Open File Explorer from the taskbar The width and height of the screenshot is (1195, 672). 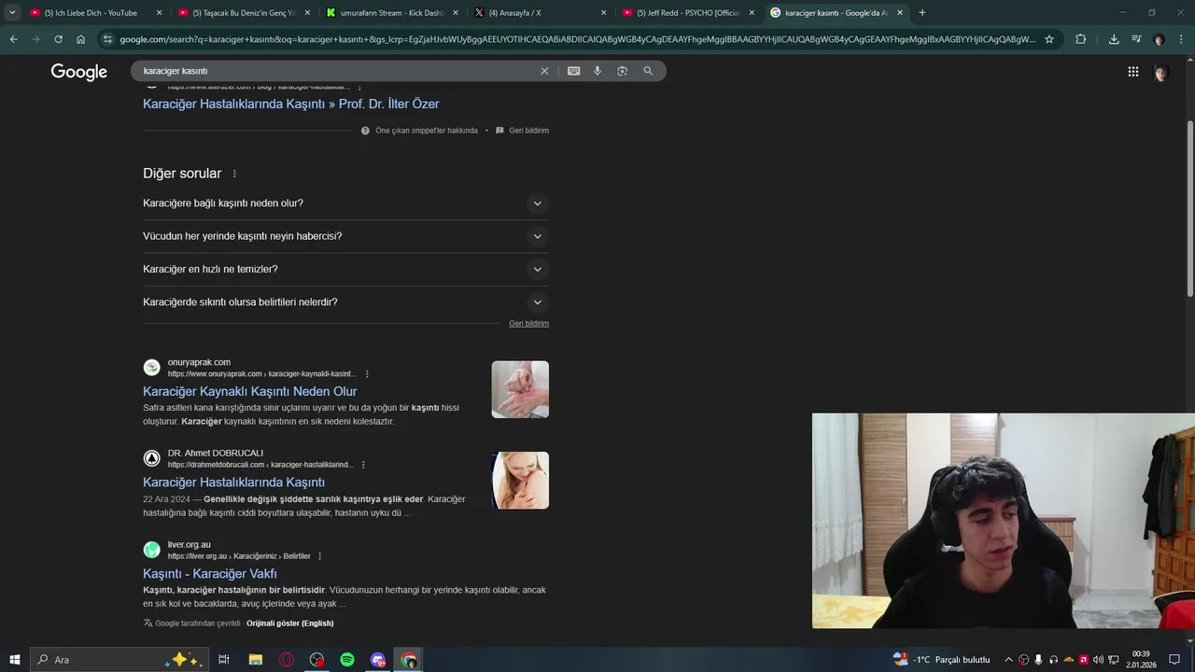tap(255, 660)
